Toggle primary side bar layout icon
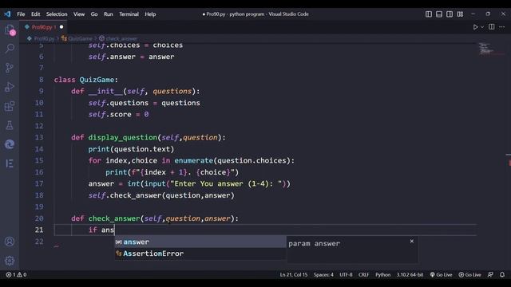 (x=429, y=14)
